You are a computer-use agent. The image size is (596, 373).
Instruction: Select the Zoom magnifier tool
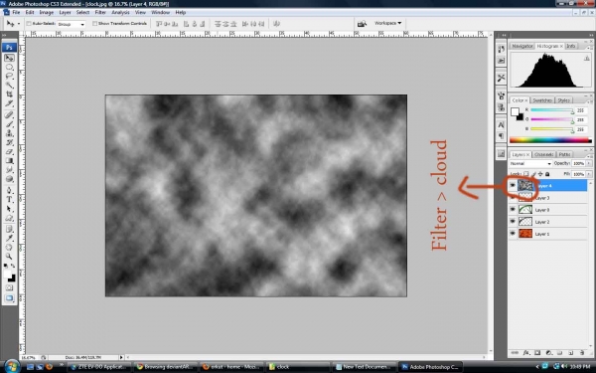pyautogui.click(x=9, y=257)
